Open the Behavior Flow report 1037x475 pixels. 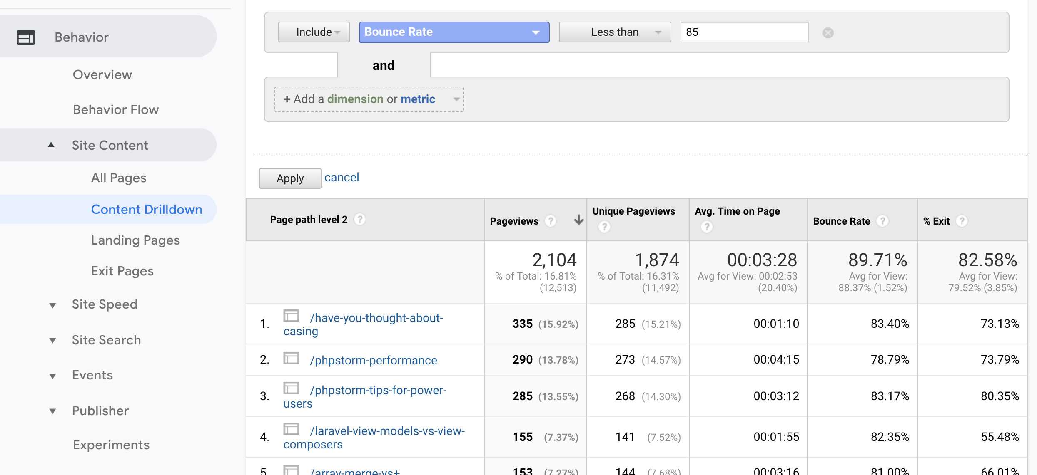[x=116, y=110]
